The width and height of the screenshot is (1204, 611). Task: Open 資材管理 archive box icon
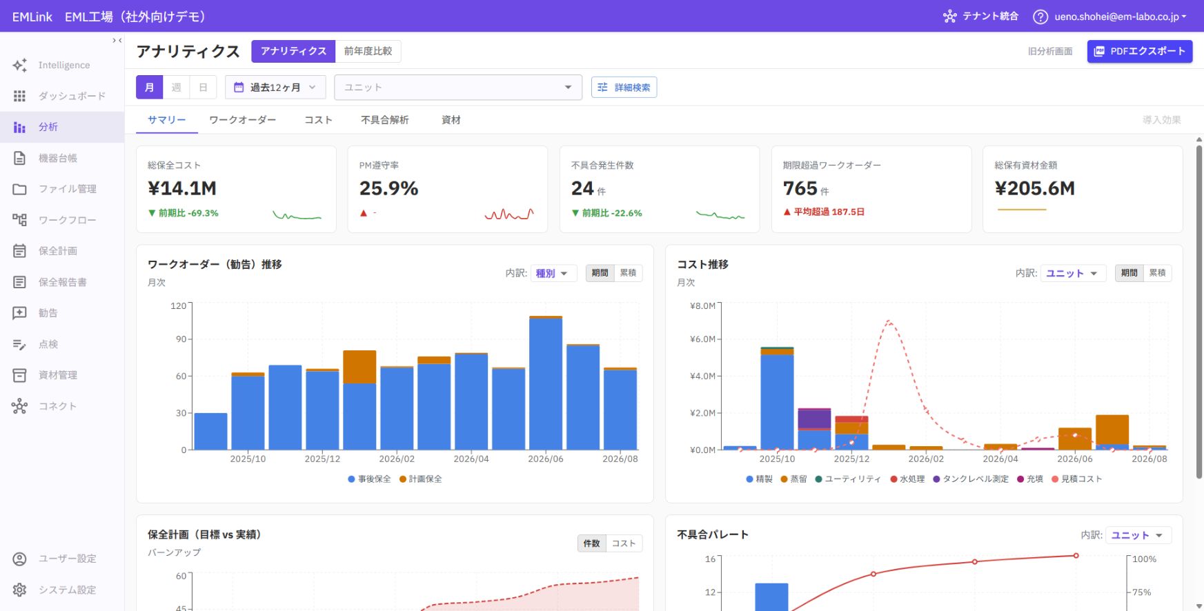click(x=19, y=375)
